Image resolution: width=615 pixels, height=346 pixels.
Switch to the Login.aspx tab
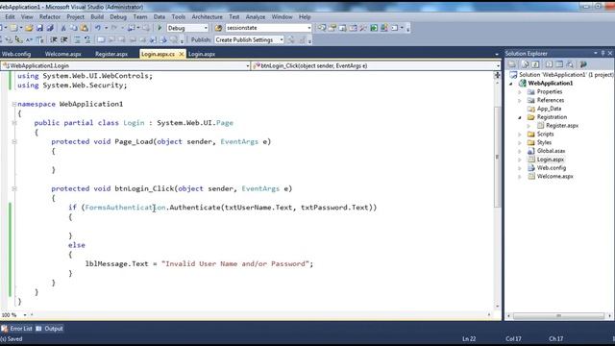coord(202,54)
